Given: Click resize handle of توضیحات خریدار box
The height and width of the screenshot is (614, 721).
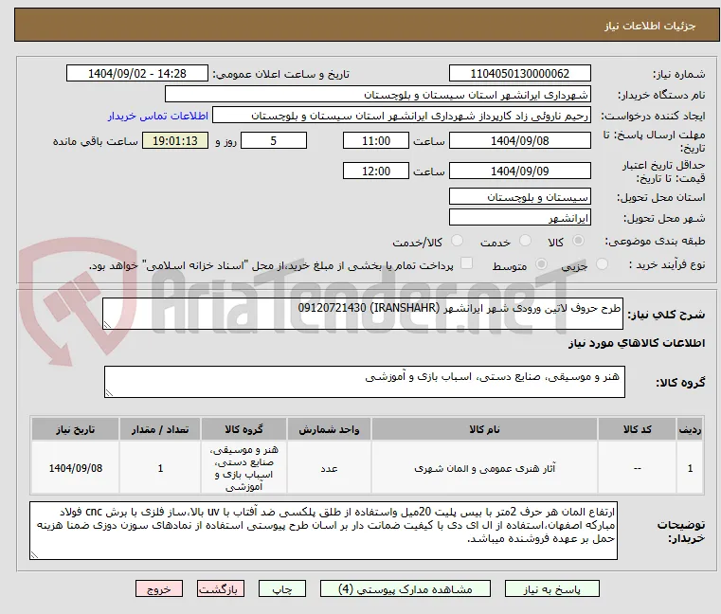Looking at the screenshot, I should [x=34, y=555].
